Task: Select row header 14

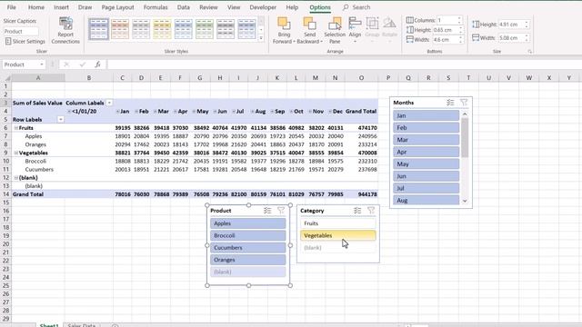Action: [5, 194]
